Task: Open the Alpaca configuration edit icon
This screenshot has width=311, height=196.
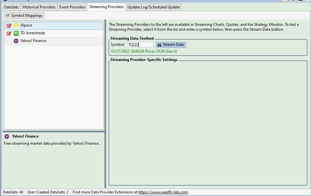Action: [9, 26]
